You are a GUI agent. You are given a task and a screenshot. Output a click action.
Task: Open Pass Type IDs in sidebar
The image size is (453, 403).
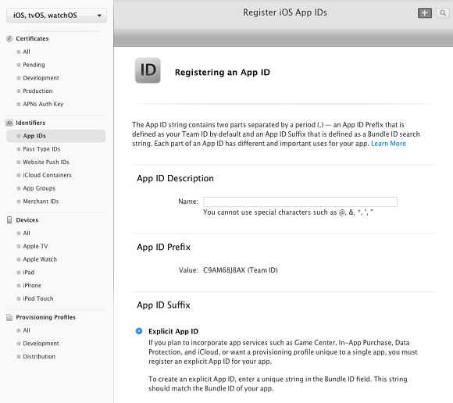[x=41, y=149]
